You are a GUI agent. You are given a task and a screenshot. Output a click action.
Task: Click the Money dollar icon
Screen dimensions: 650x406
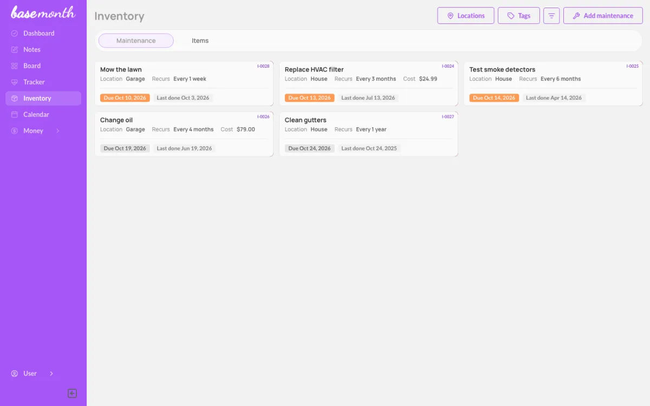click(15, 131)
